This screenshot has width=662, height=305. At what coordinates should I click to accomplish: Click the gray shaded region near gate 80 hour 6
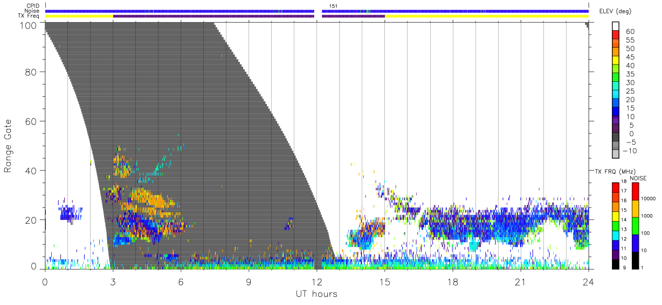[x=181, y=72]
